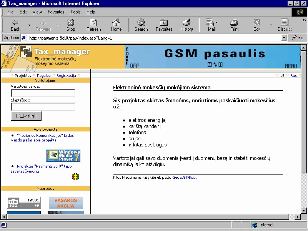The width and height of the screenshot is (308, 231).
Task: Click the Vartotojo vardas input field
Action: pos(43,93)
